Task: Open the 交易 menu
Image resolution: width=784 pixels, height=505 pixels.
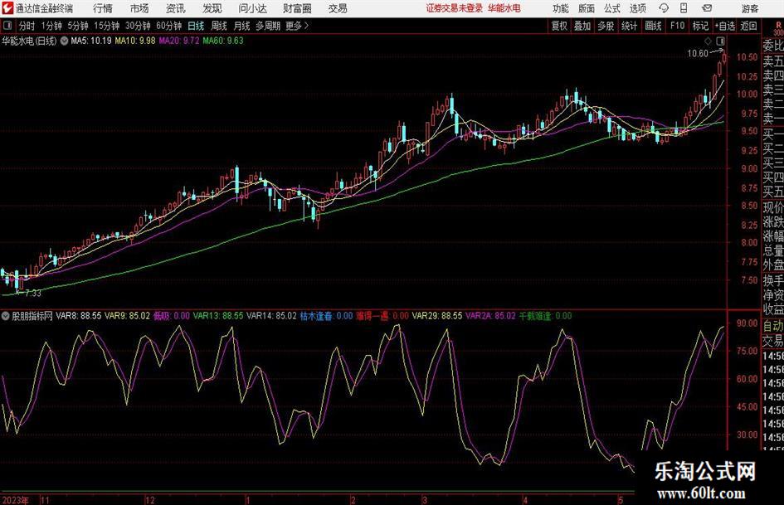Action: (x=338, y=8)
